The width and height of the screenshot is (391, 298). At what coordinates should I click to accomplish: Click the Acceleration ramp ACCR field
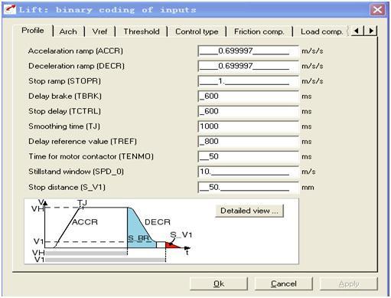[x=248, y=51]
